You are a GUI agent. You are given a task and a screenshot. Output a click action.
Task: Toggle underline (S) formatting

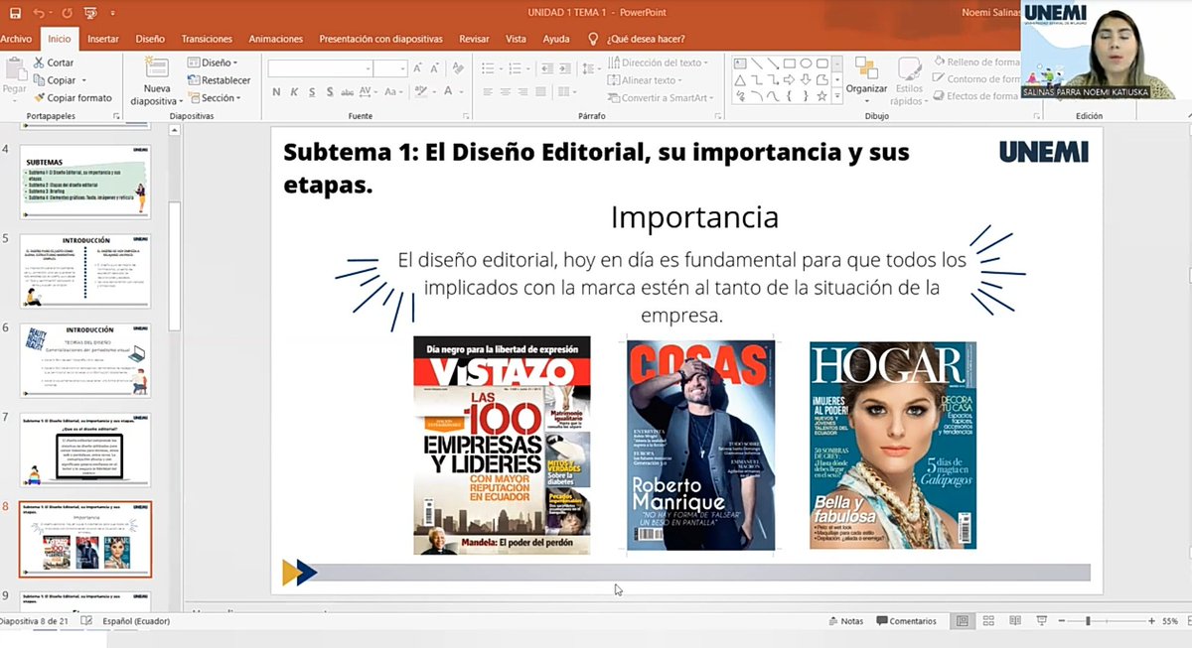click(312, 92)
